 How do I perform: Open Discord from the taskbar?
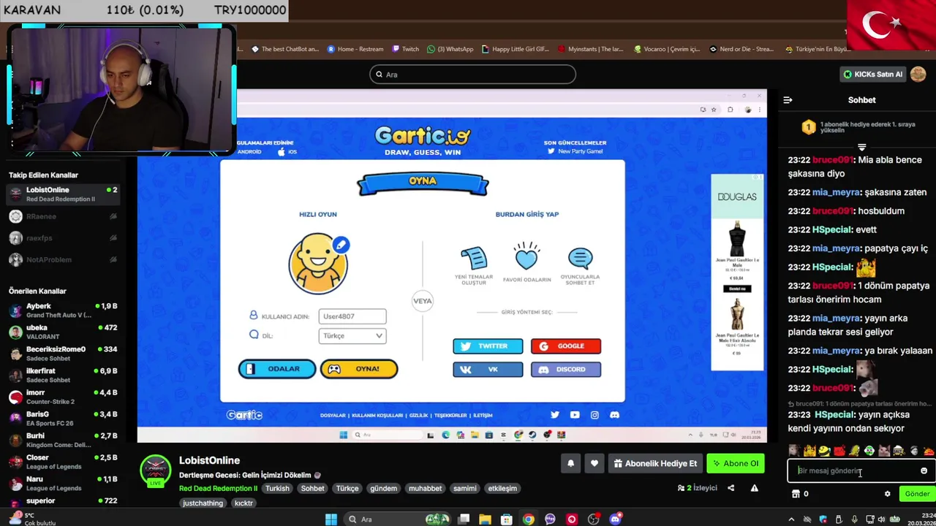tap(616, 519)
